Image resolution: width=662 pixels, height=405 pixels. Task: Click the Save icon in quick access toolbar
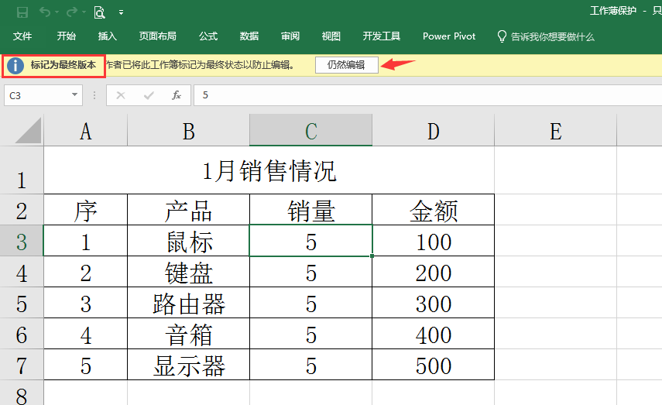point(22,12)
